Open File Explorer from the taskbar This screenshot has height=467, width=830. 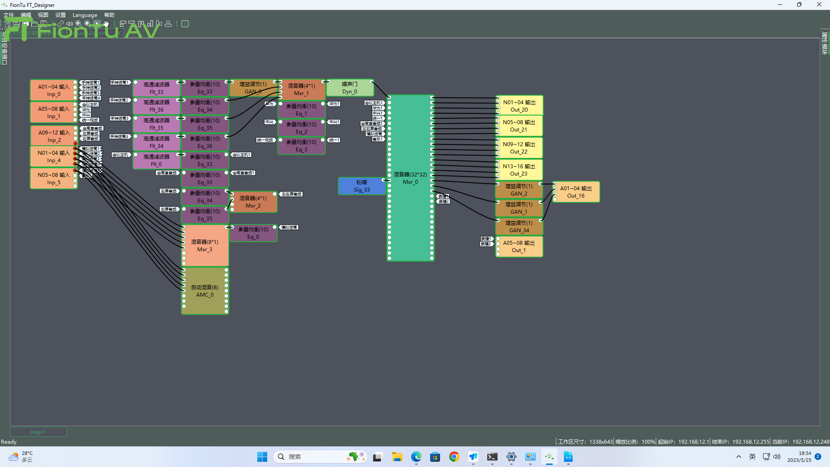coord(397,457)
